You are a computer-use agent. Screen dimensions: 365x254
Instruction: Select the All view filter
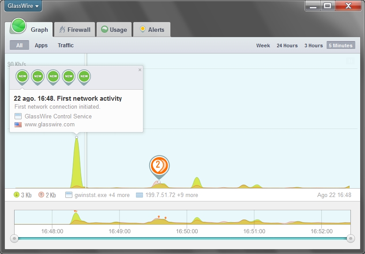click(19, 45)
